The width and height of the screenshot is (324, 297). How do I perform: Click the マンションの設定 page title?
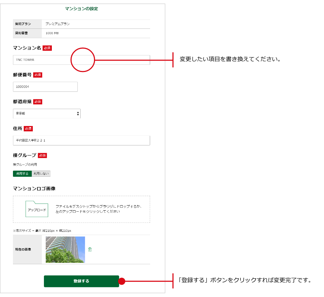81,9
